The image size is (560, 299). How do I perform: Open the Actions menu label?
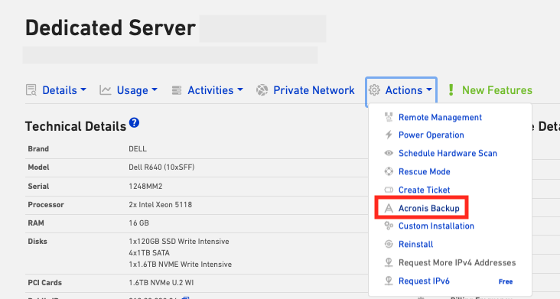pos(404,90)
